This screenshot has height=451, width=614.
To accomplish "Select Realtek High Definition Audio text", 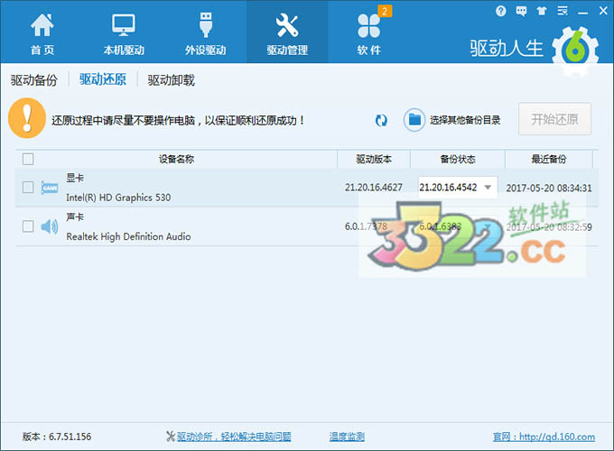I will 128,236.
